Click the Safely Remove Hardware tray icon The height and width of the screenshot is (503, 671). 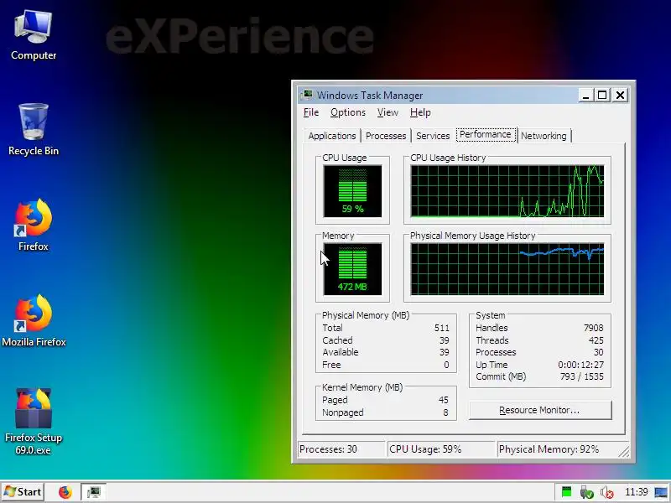(x=585, y=492)
